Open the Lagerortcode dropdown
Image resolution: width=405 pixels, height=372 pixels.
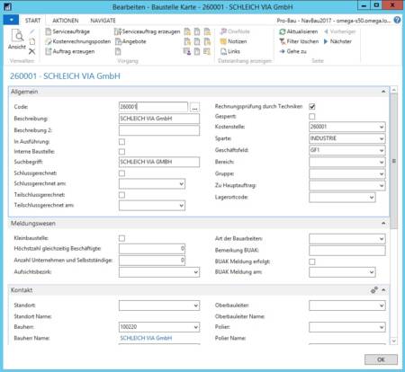(372, 197)
